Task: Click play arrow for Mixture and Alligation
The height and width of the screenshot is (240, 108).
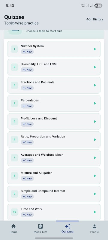Action: point(95,176)
